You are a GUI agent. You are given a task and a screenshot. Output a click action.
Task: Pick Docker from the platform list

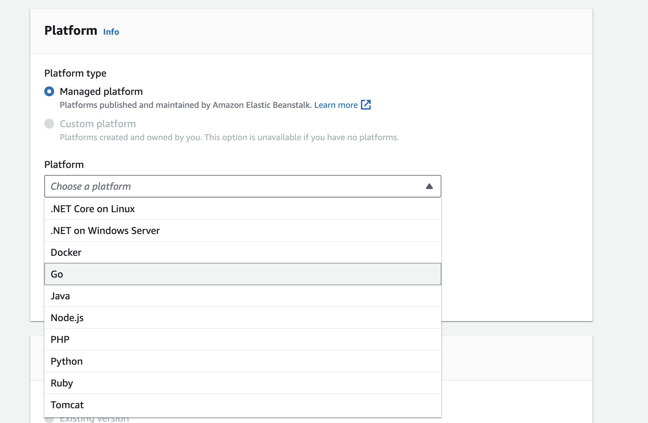[x=66, y=253]
